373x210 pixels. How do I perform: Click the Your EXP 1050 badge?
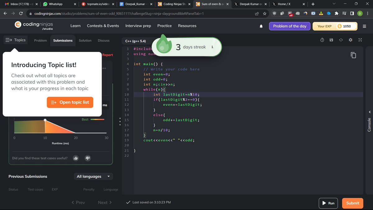335,26
